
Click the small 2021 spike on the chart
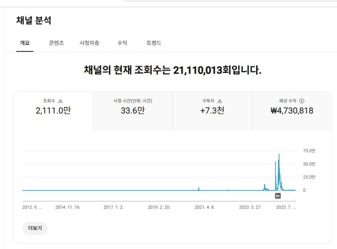[199, 188]
